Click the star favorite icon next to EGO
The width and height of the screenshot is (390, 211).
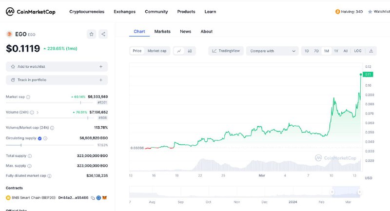click(x=91, y=34)
